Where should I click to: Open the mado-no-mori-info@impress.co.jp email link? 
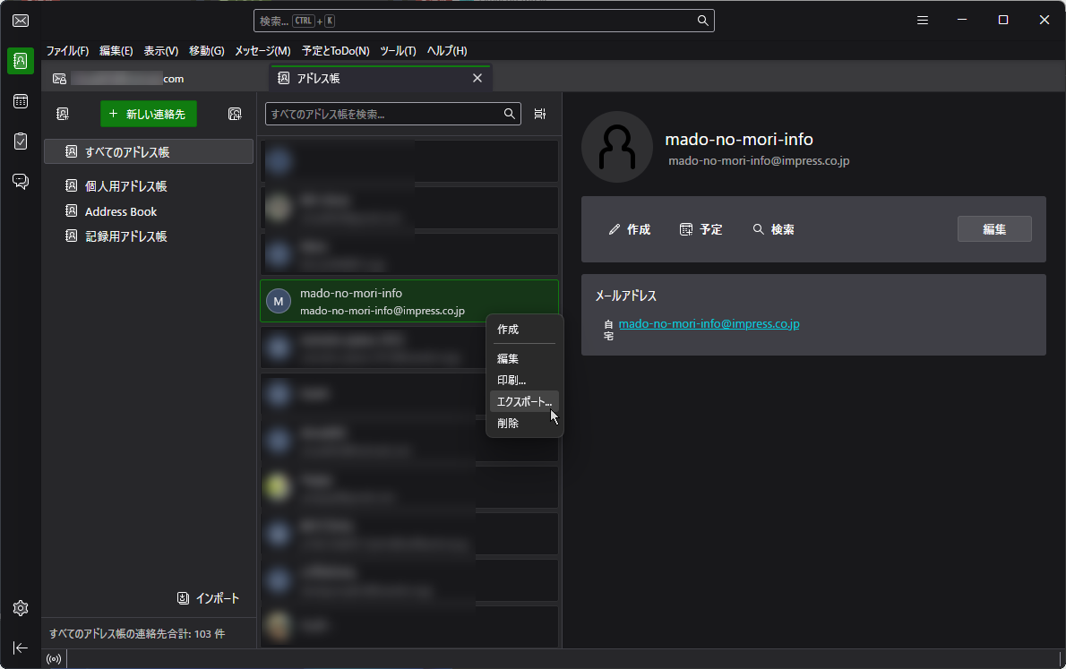click(709, 323)
